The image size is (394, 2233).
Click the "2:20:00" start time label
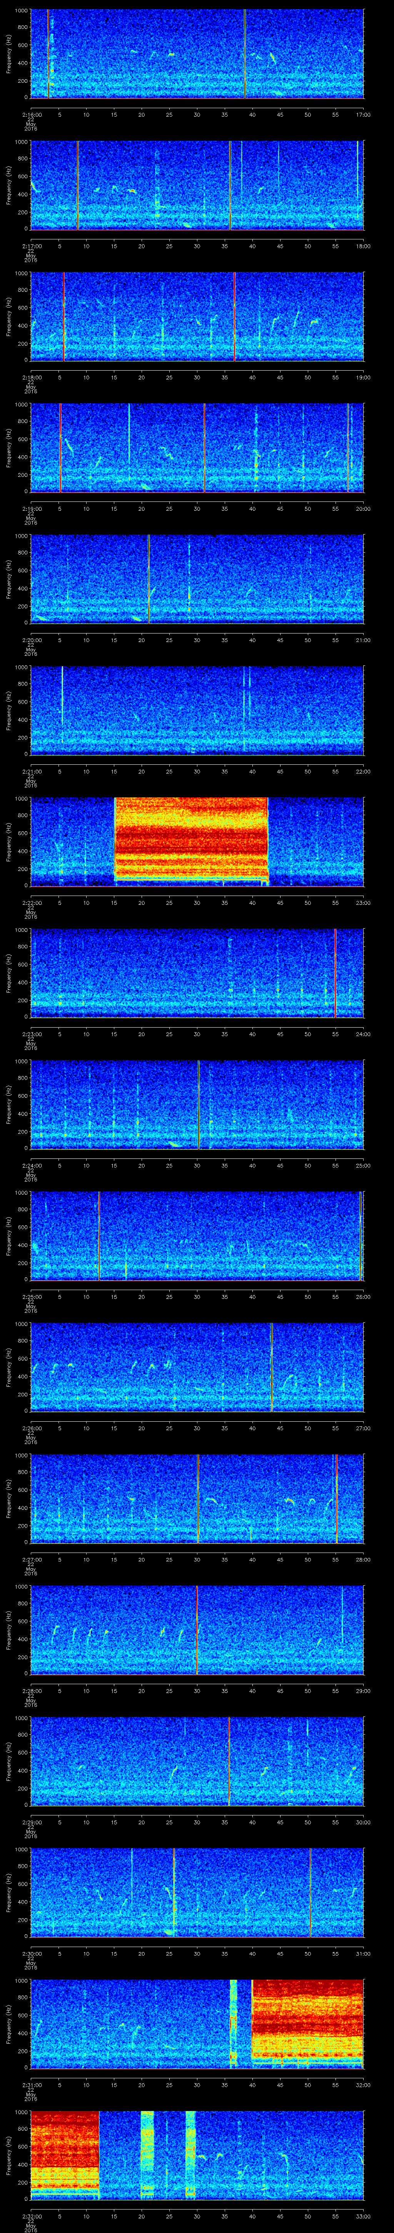click(x=31, y=640)
